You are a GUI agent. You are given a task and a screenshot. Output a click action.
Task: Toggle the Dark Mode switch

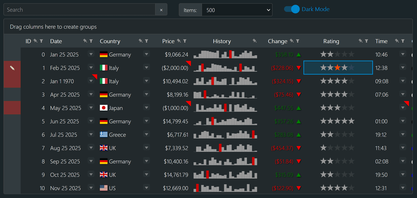[292, 9]
